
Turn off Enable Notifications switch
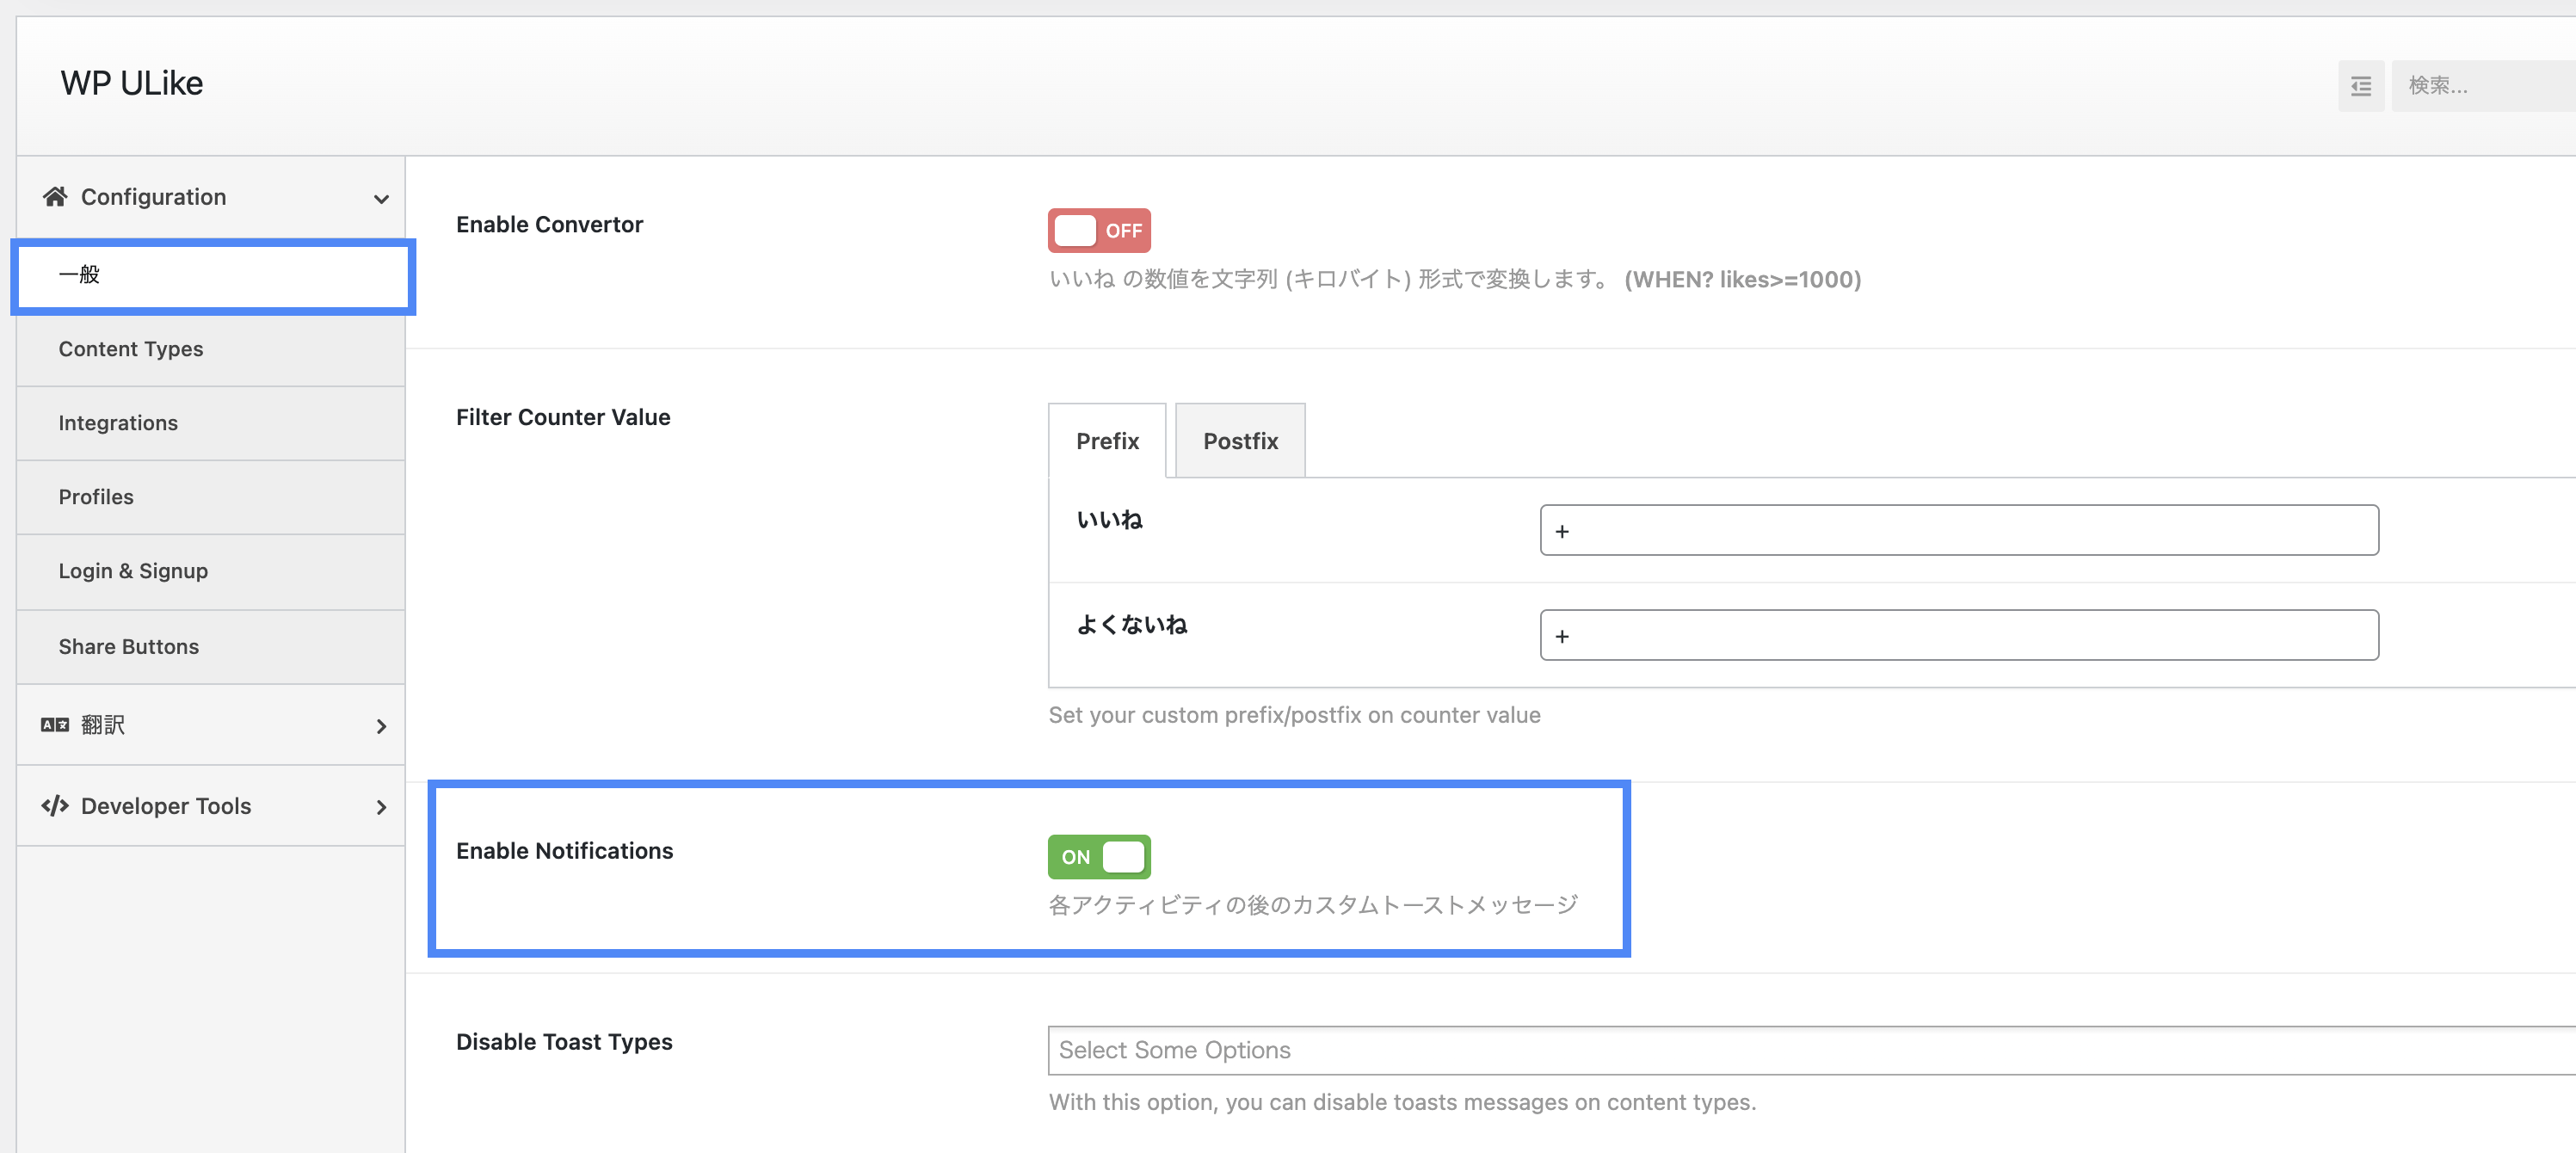tap(1098, 857)
